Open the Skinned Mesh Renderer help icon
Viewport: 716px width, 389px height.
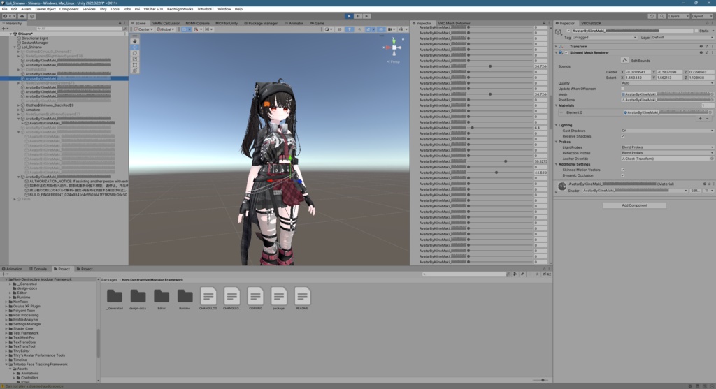point(701,52)
